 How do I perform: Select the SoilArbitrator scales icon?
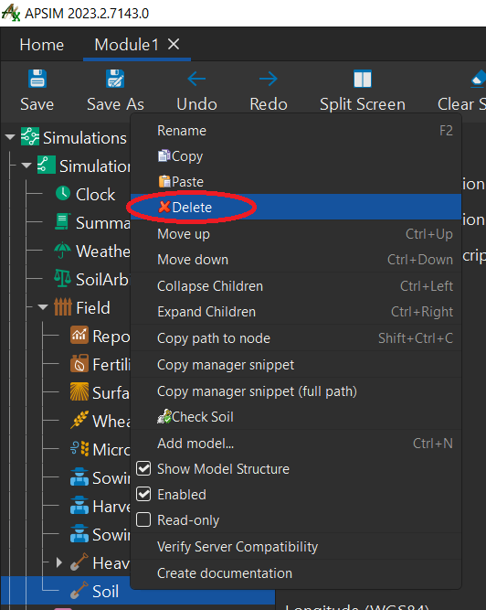tap(62, 279)
